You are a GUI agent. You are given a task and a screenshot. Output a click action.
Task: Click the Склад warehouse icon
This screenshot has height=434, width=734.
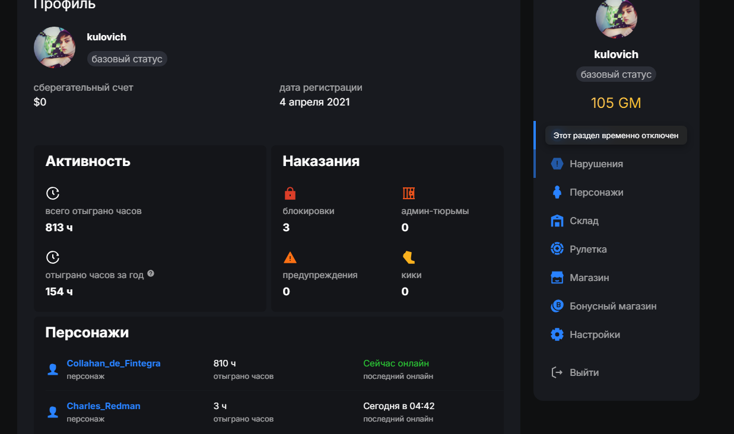(557, 221)
